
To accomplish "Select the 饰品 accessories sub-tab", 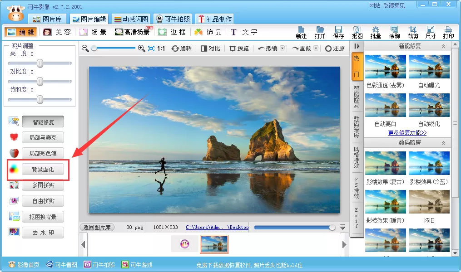I will coord(208,32).
